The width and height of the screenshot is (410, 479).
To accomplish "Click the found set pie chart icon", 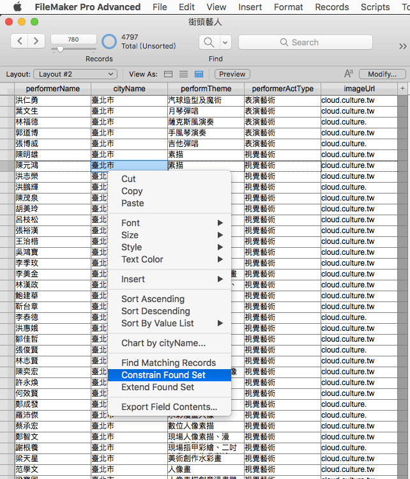I will pos(110,42).
